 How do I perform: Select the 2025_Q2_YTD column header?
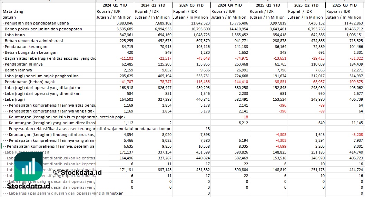pos(306,5)
